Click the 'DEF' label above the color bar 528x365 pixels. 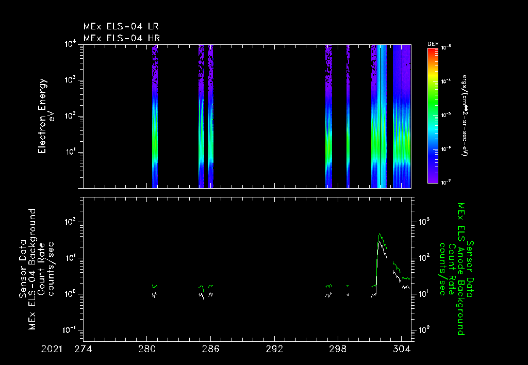(433, 44)
